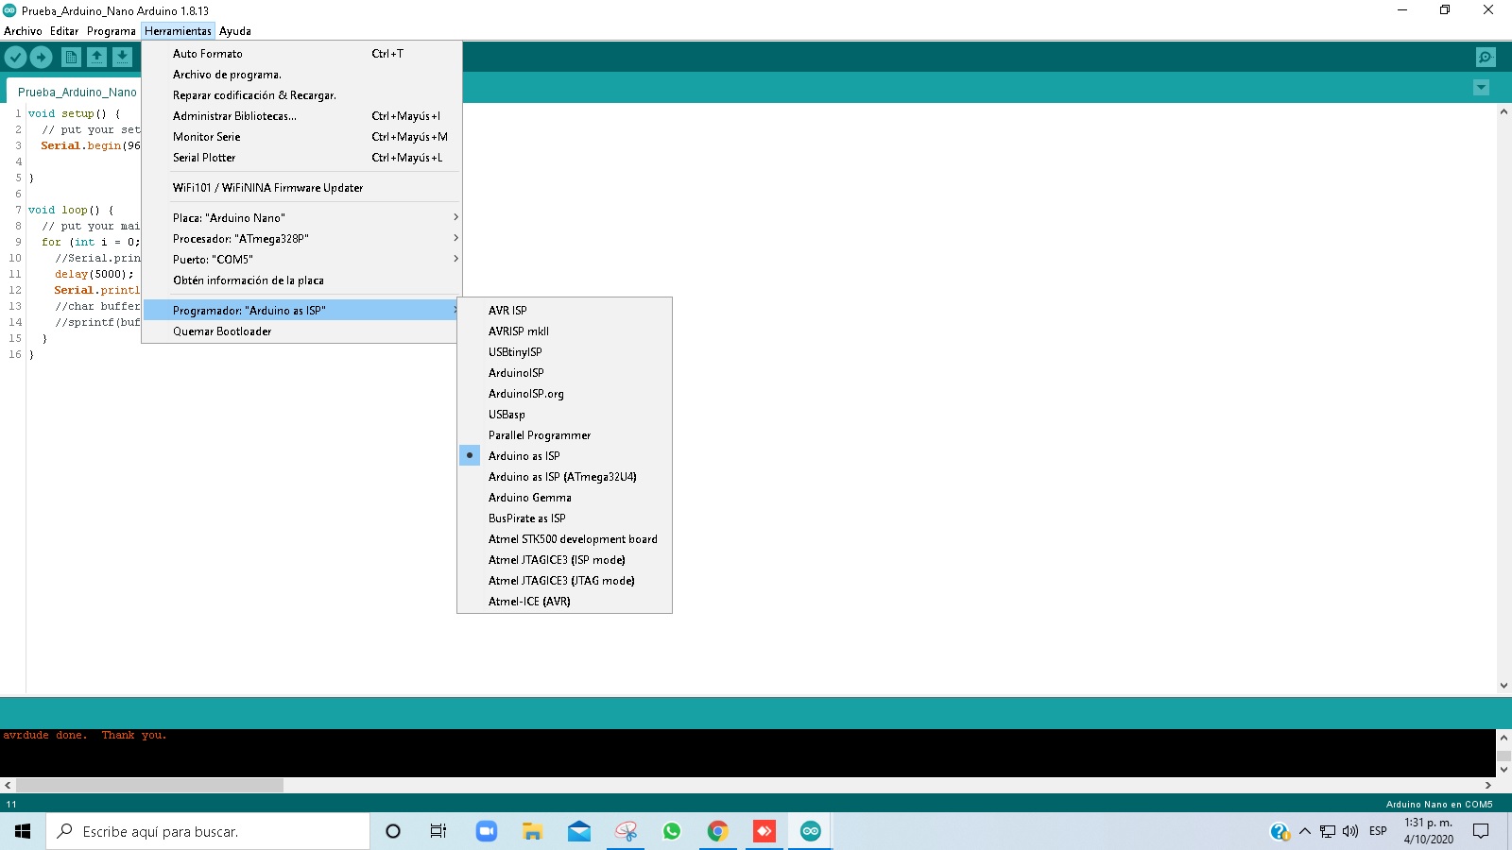The width and height of the screenshot is (1512, 850).
Task: Click the Upload arrow icon
Action: [41, 58]
